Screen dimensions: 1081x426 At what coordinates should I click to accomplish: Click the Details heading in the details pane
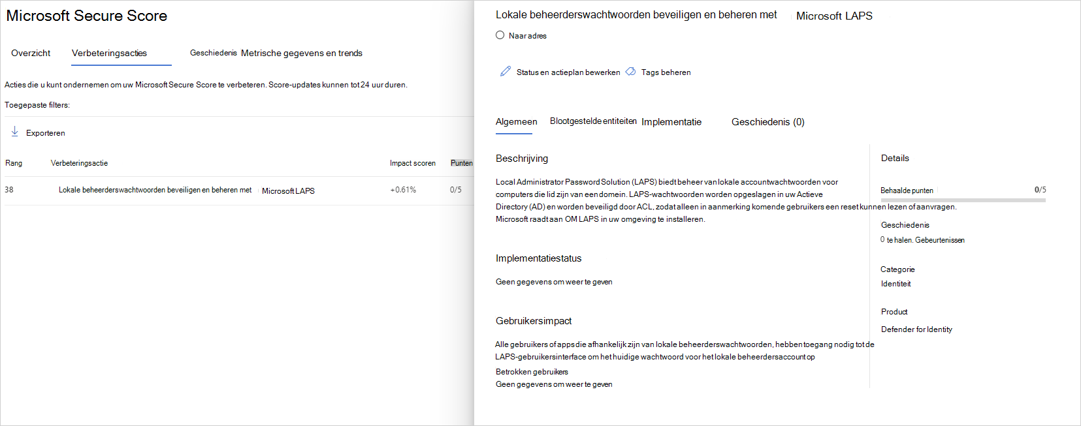(895, 158)
